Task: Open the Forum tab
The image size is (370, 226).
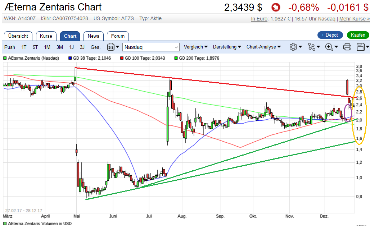Action: [118, 36]
